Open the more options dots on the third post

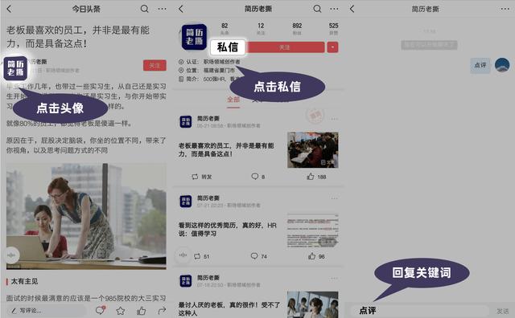coord(334,278)
